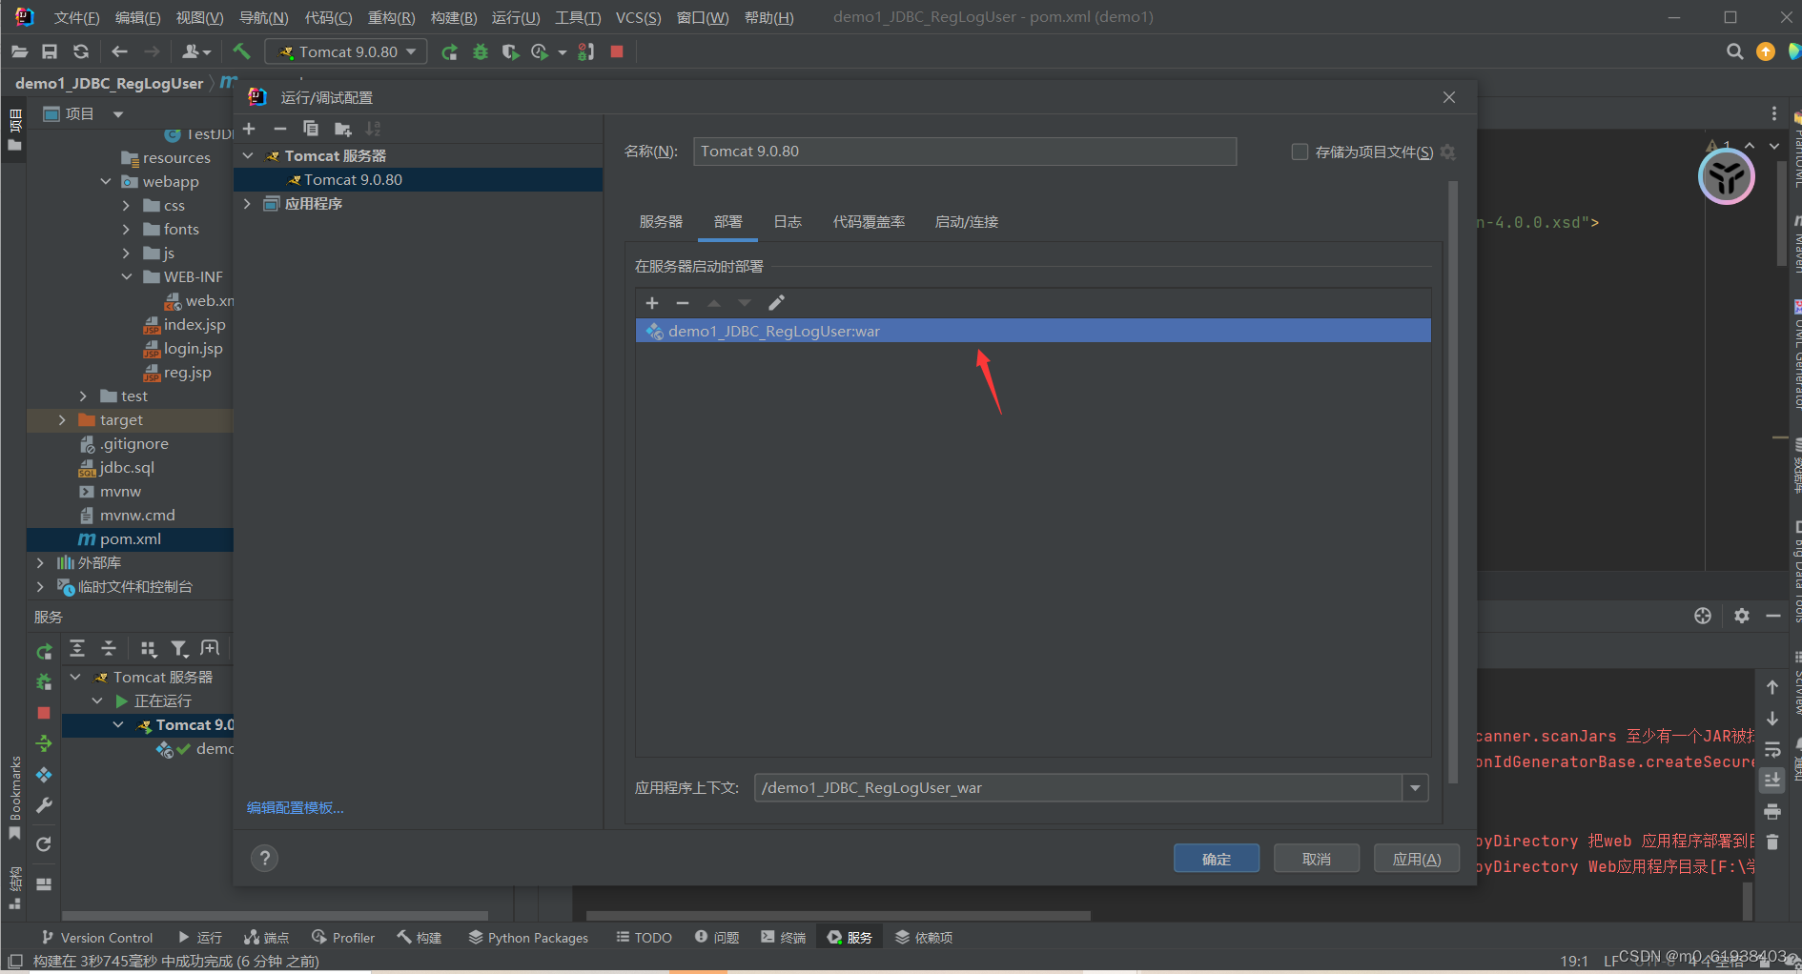
Task: Start debugging with the bug icon
Action: point(481,51)
